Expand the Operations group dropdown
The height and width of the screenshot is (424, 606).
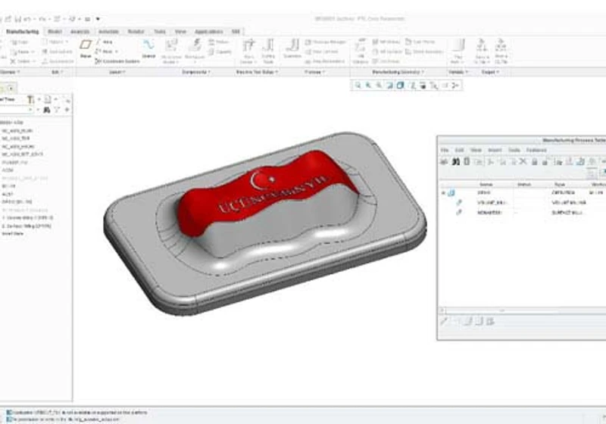pyautogui.click(x=10, y=72)
